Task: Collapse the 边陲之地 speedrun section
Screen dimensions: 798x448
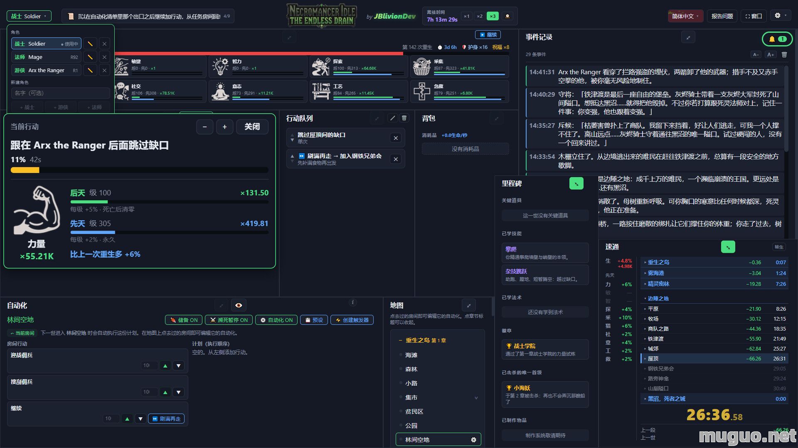Action: [715, 298]
